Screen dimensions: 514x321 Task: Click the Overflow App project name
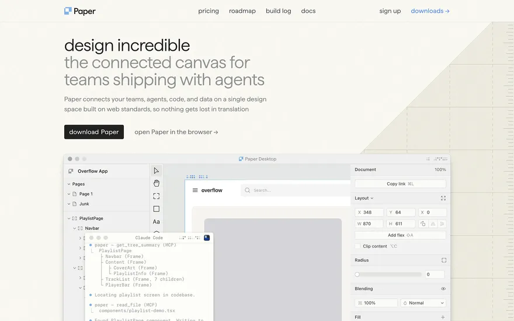click(93, 171)
